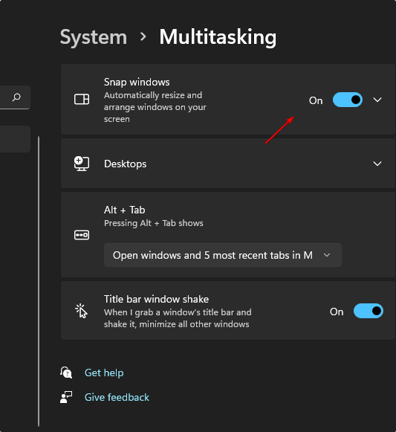Go back to System breadcrumb

[x=94, y=37]
